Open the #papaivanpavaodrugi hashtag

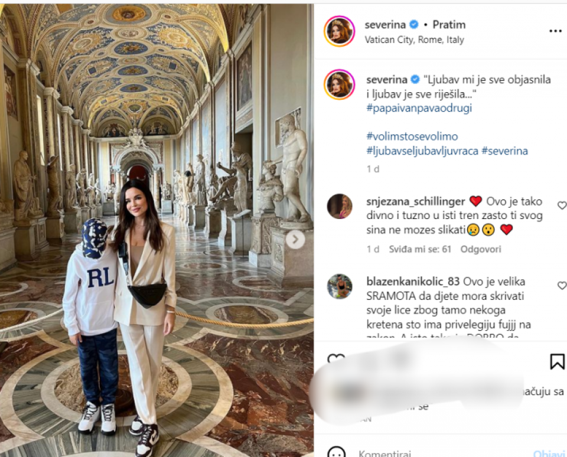[419, 108]
